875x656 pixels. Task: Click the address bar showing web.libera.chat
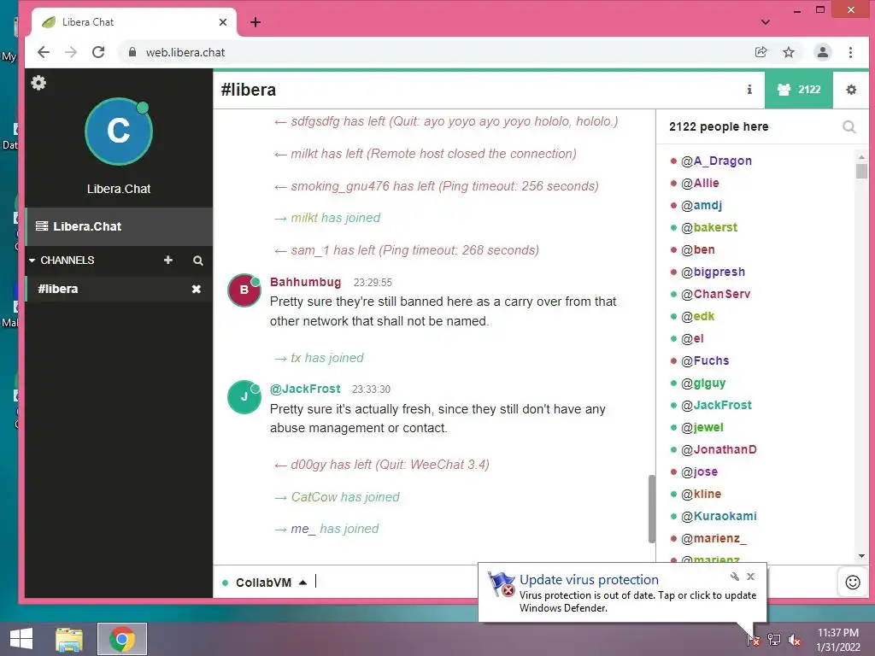pyautogui.click(x=435, y=52)
